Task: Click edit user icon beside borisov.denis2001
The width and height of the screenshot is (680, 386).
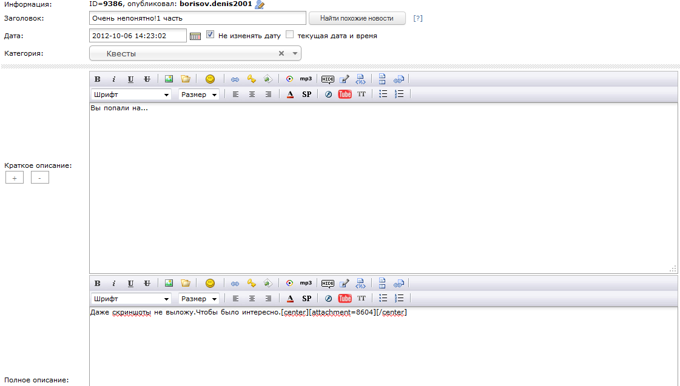Action: click(260, 5)
